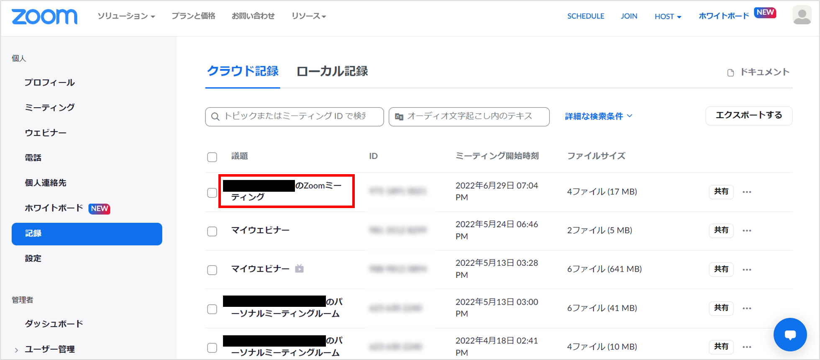
Task: Expand ユーザー管理 in sidebar
Action: [x=49, y=349]
